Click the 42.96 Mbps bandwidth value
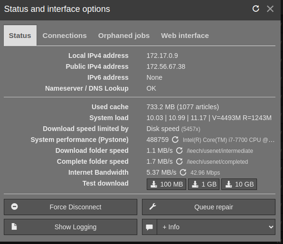Screen dimensions: 283x244 coord(205,173)
